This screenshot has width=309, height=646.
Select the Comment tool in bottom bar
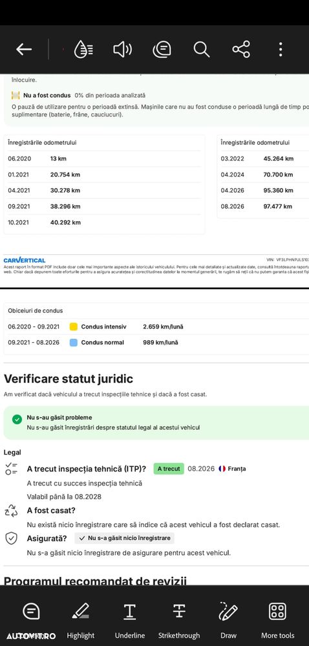(x=31, y=611)
